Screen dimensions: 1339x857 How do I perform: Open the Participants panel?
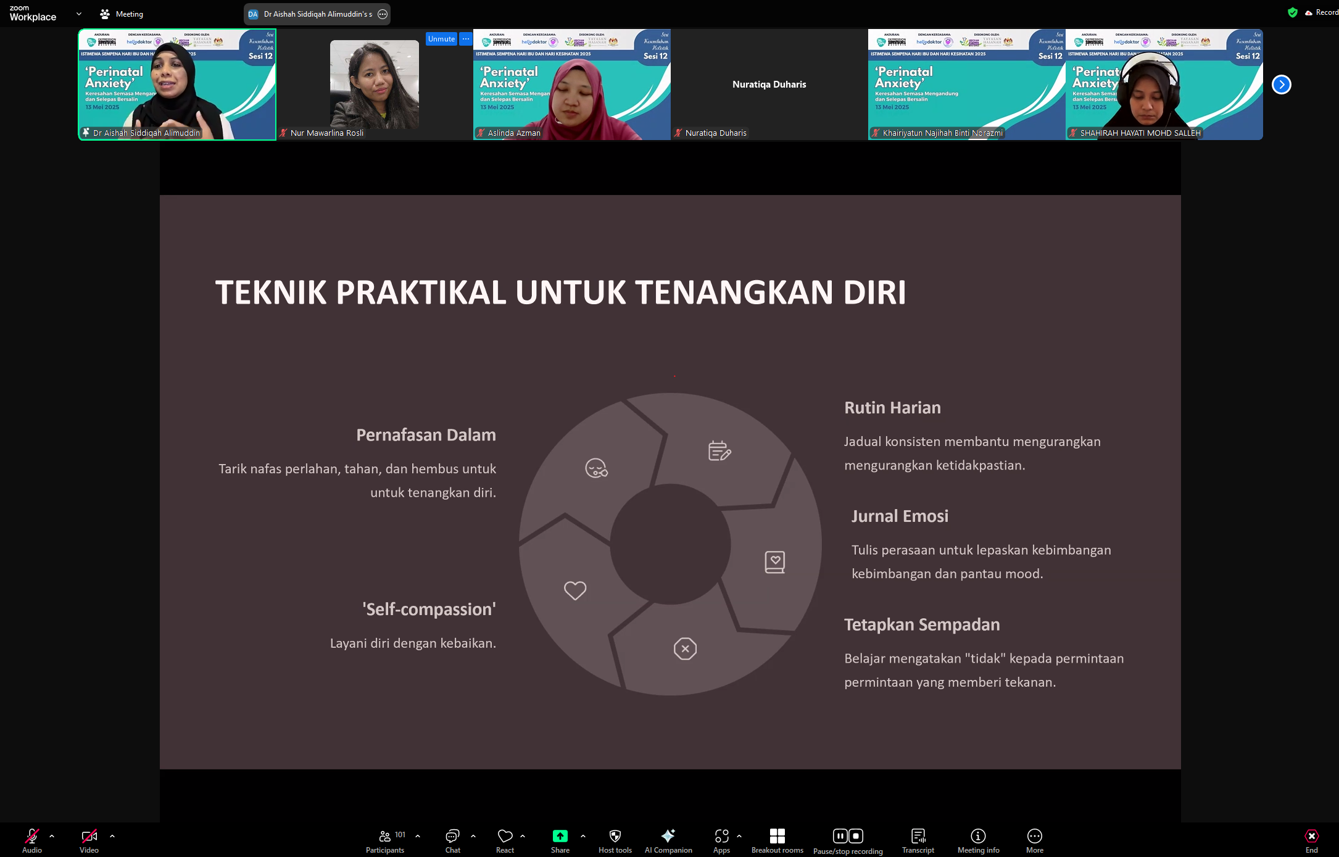click(385, 840)
